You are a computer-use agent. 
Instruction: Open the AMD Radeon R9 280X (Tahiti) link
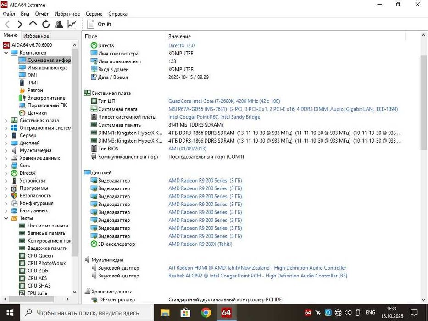[x=200, y=244]
